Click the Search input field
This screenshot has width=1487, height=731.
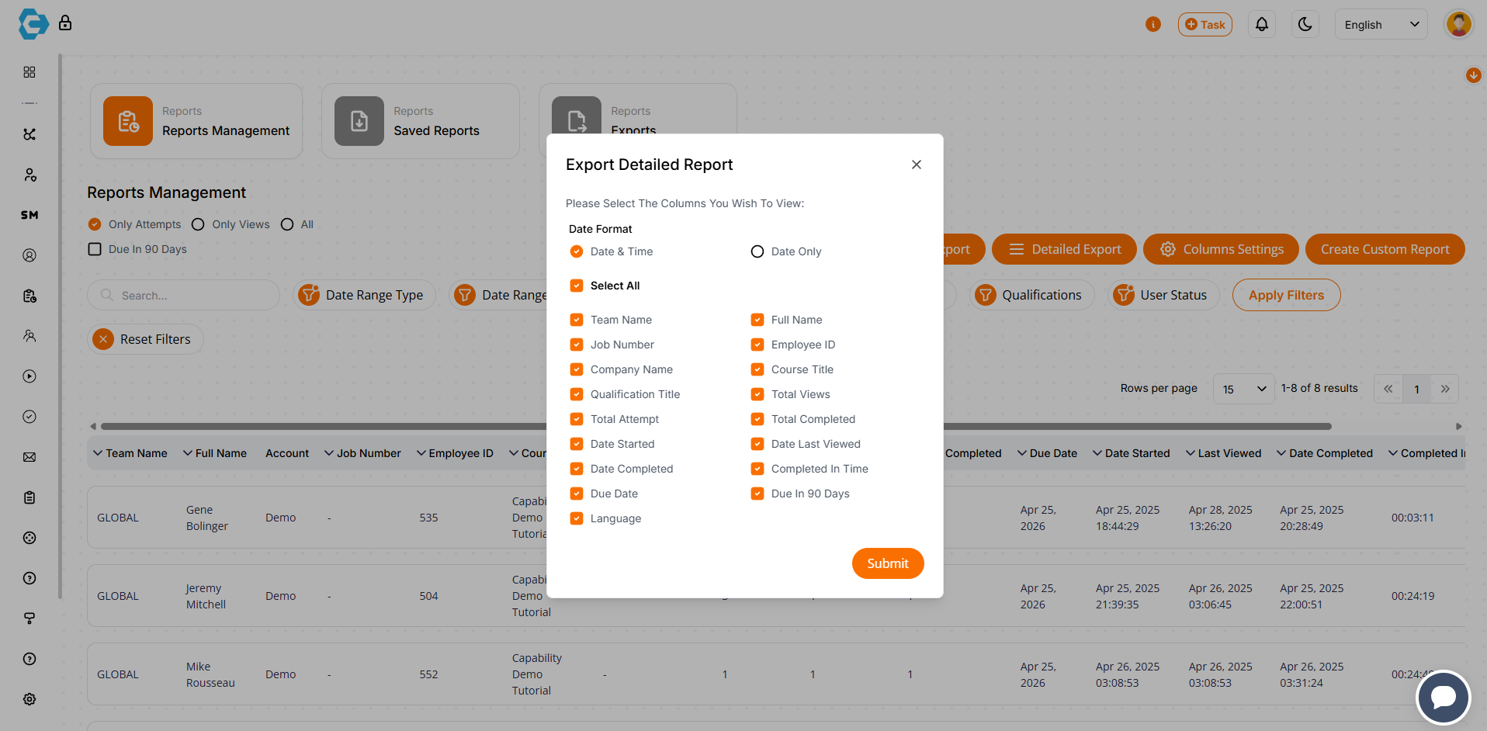[183, 295]
